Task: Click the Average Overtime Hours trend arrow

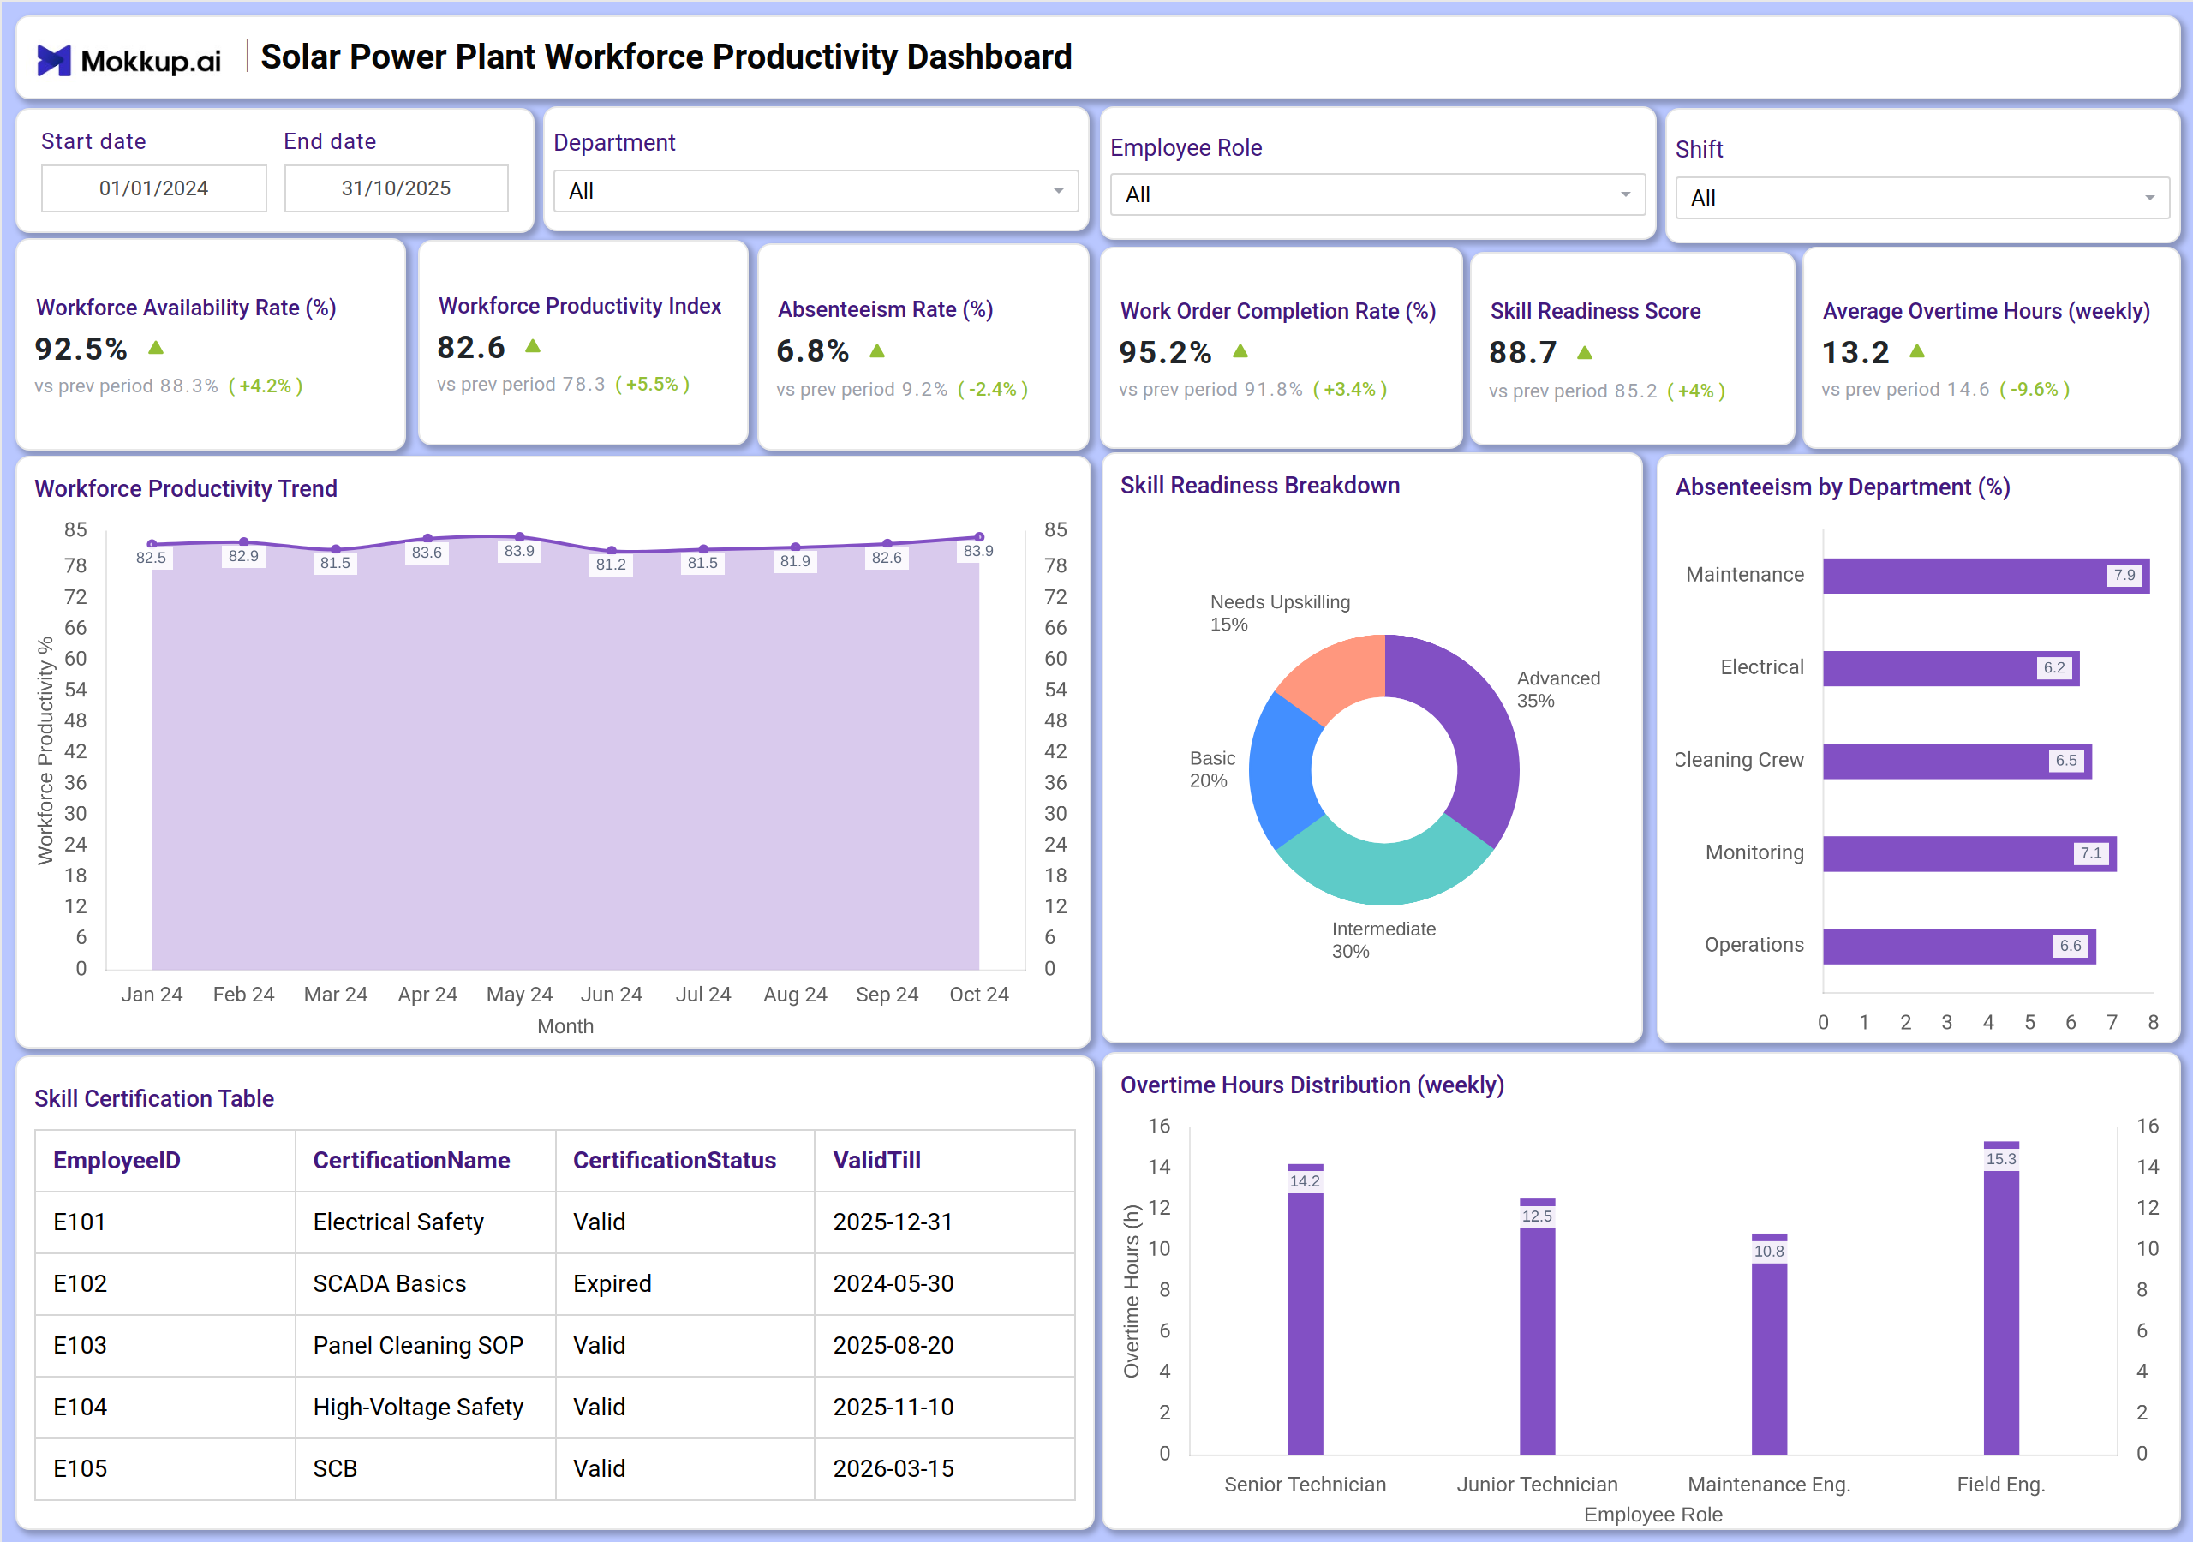Action: (1916, 351)
